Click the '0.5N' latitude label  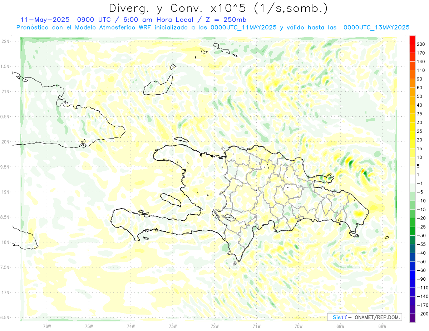tap(5, 117)
